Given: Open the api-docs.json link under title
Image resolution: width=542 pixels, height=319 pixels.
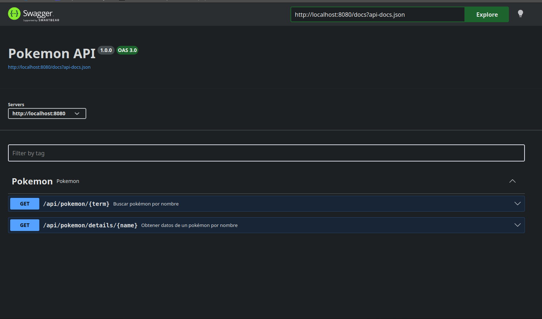Looking at the screenshot, I should [x=49, y=67].
